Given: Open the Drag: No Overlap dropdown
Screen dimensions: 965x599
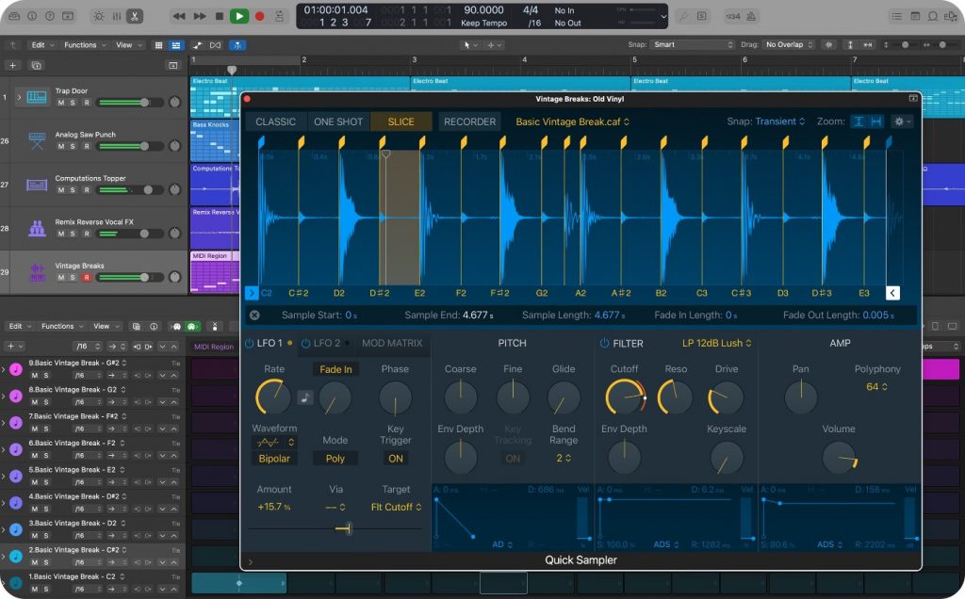Looking at the screenshot, I should (790, 43).
